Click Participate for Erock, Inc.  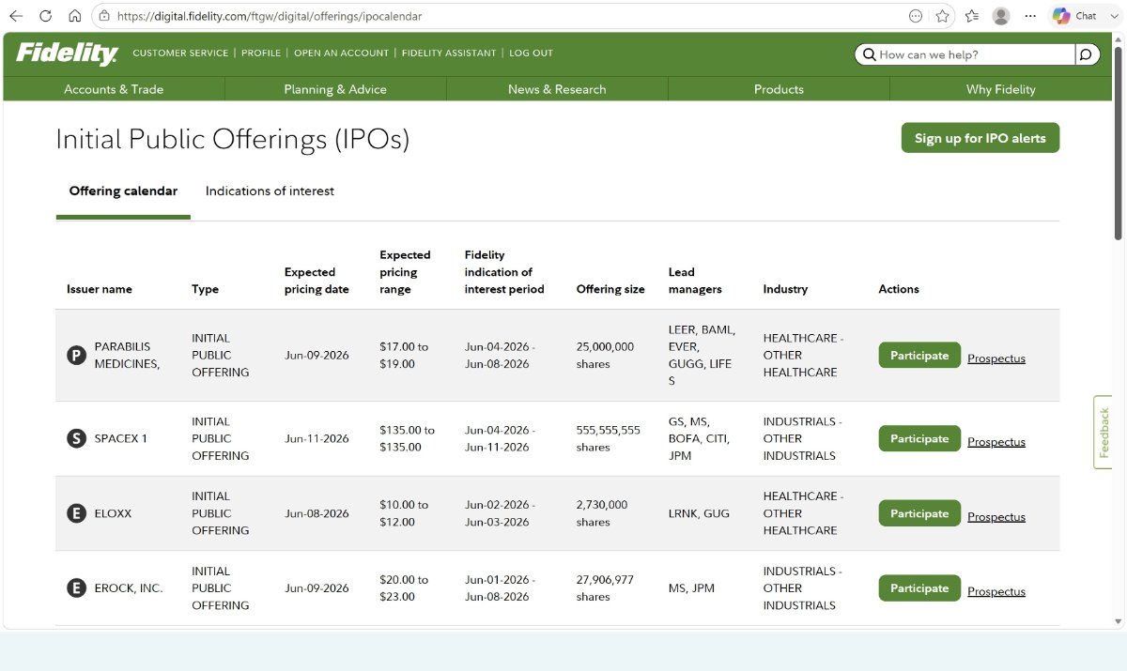[x=919, y=588]
